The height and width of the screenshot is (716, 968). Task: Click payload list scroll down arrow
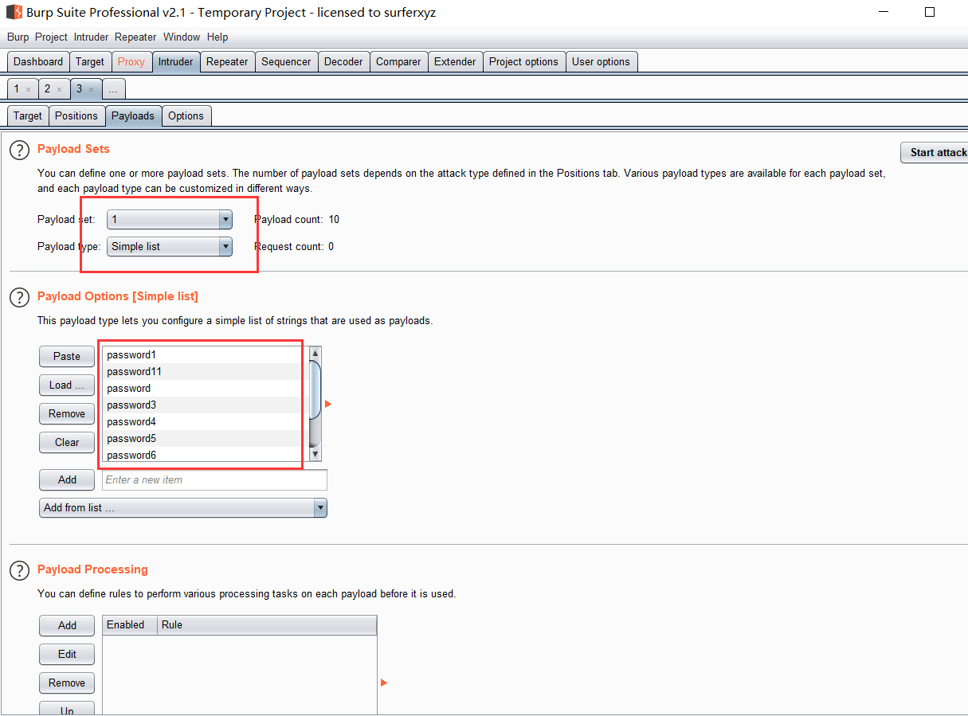[x=315, y=455]
